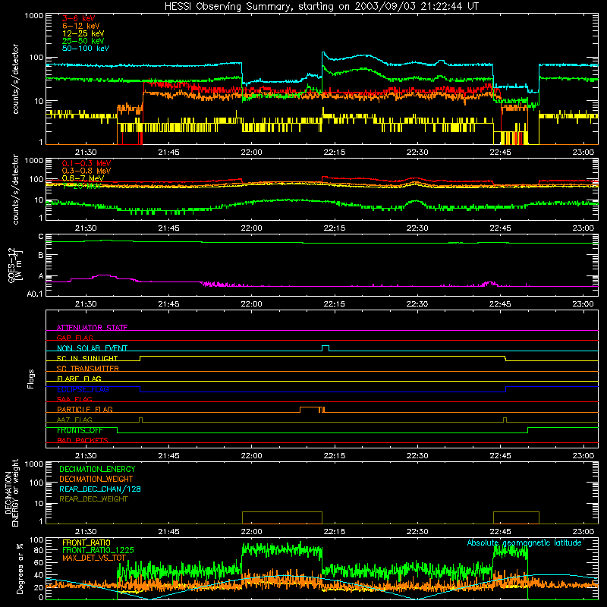Image resolution: width=607 pixels, height=607 pixels.
Task: Click the NON_SOLAR_EVENT pulse near 22:13
Action: 326,348
